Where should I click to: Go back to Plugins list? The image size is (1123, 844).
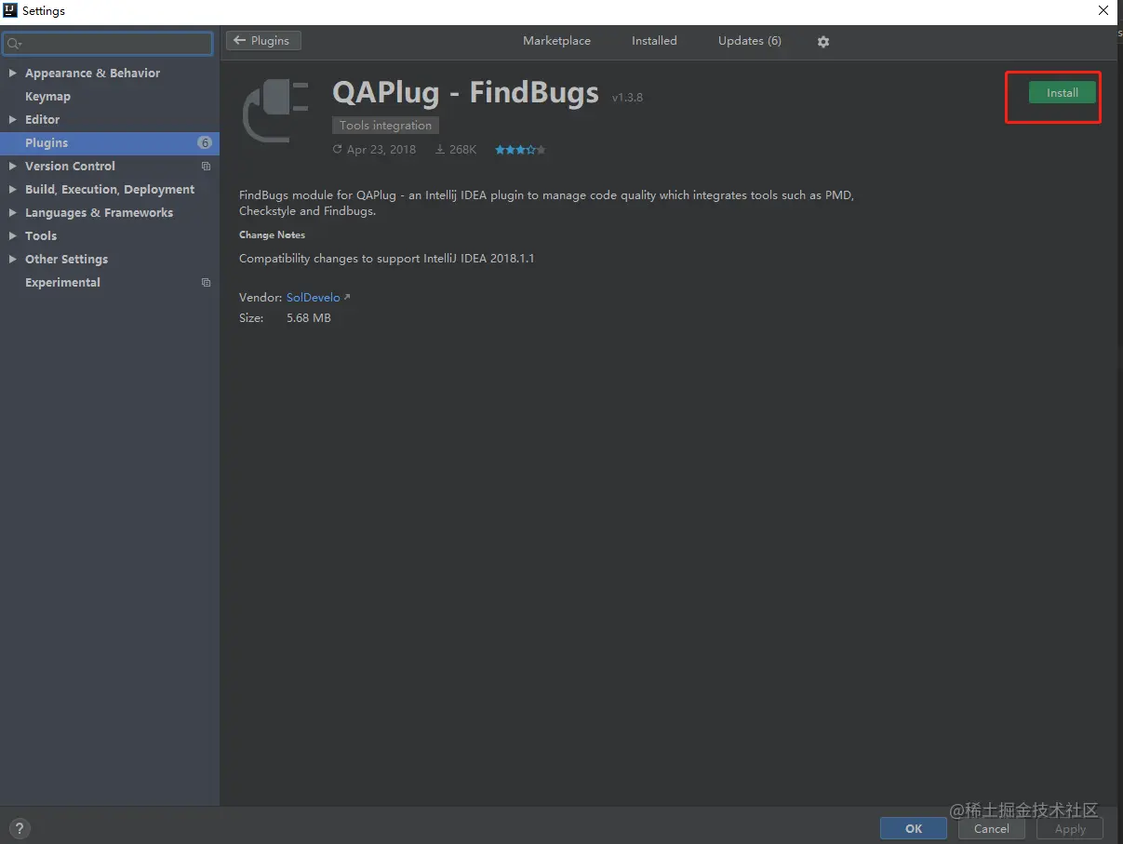coord(263,41)
